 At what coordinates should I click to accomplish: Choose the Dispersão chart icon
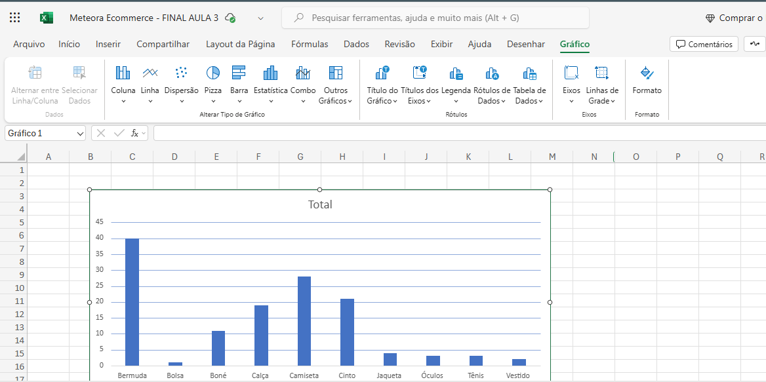[x=181, y=73]
